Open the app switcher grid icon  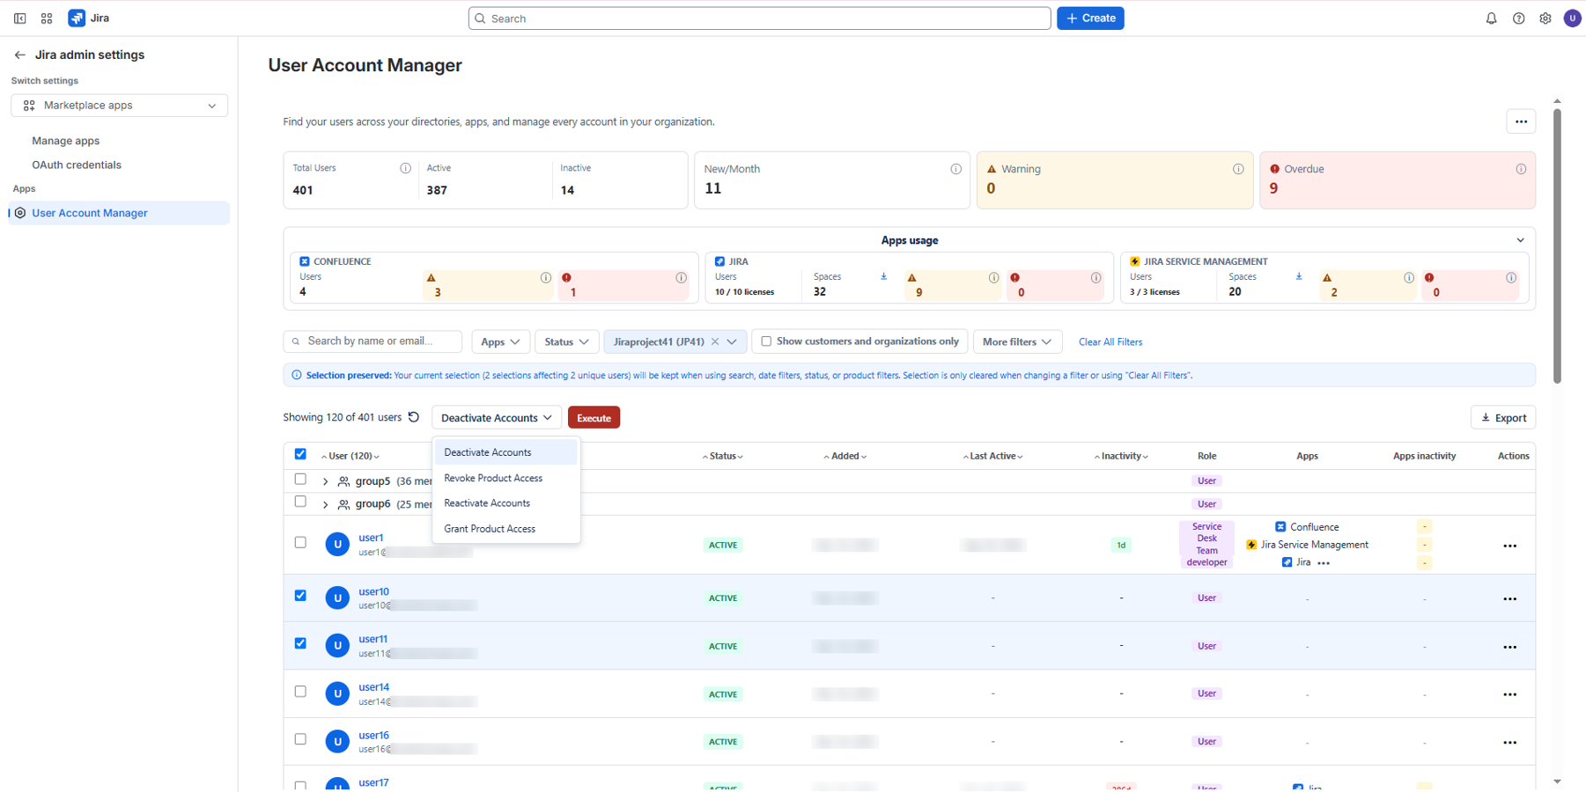[x=47, y=18]
